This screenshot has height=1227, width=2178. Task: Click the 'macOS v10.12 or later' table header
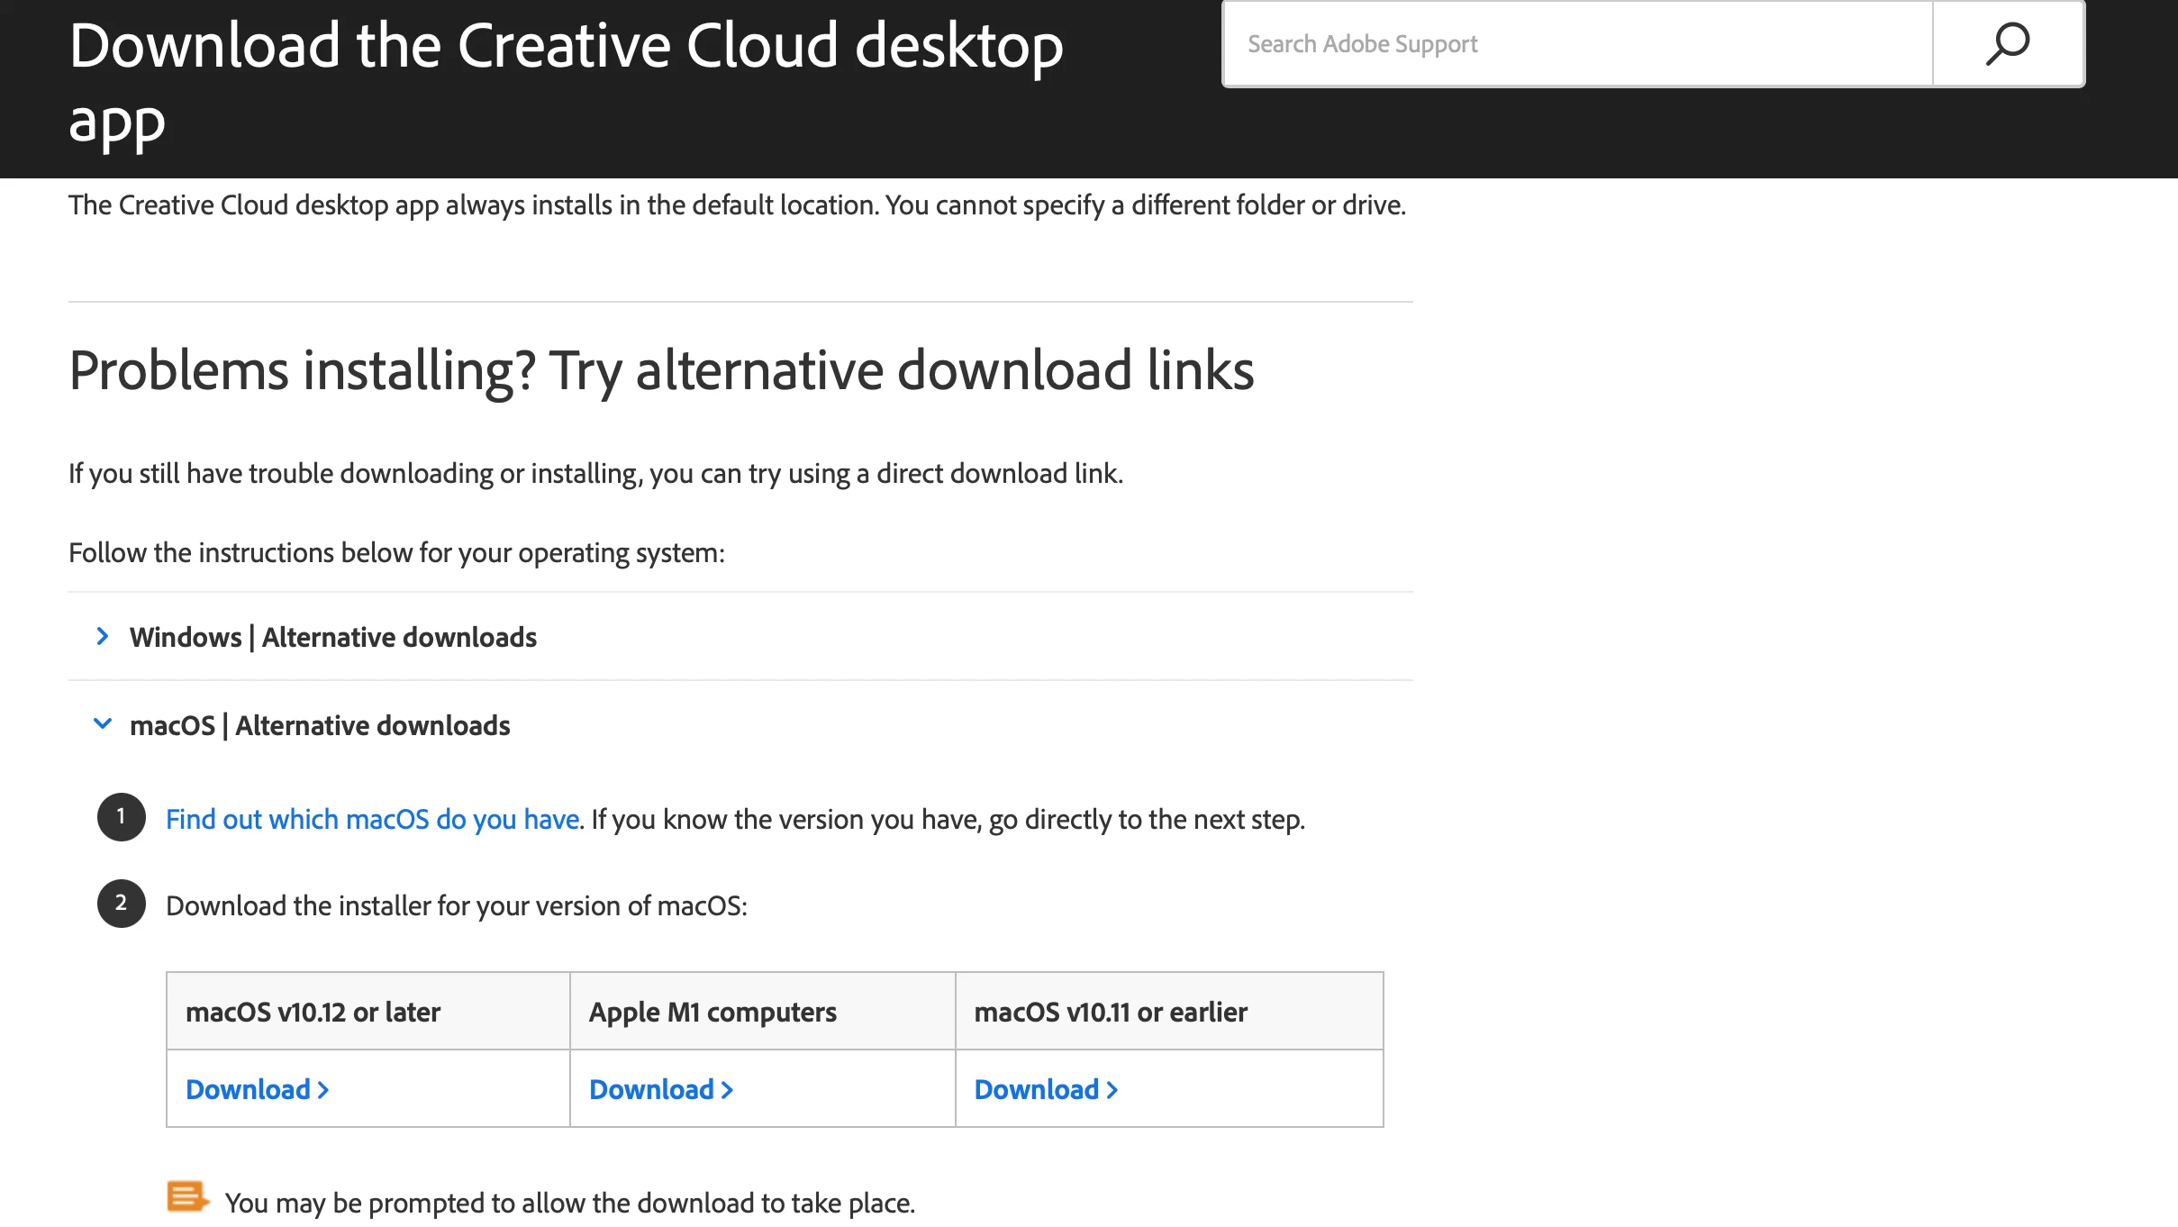point(313,1012)
